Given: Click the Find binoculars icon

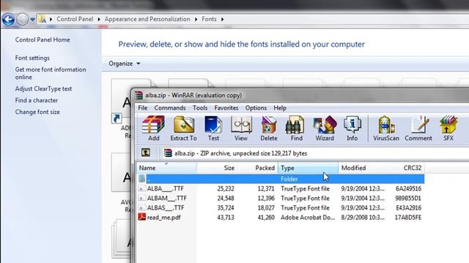Looking at the screenshot, I should pyautogui.click(x=296, y=129).
